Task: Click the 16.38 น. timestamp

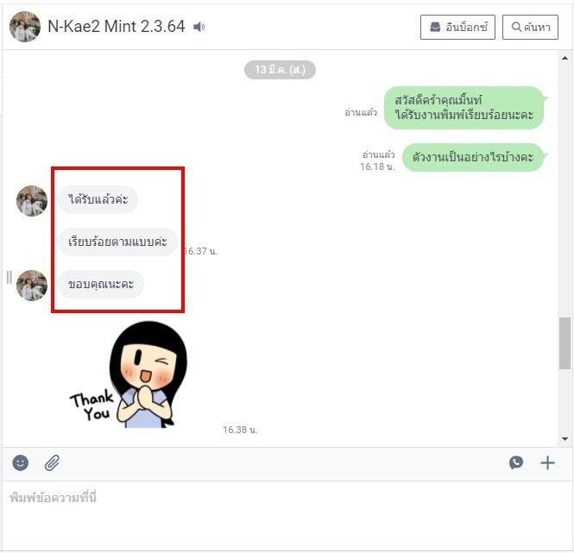Action: tap(240, 430)
